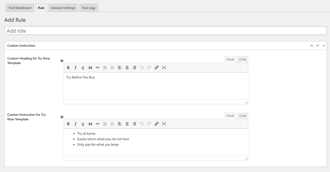Switch Custom Instruction editor to Visual tab

230,116
